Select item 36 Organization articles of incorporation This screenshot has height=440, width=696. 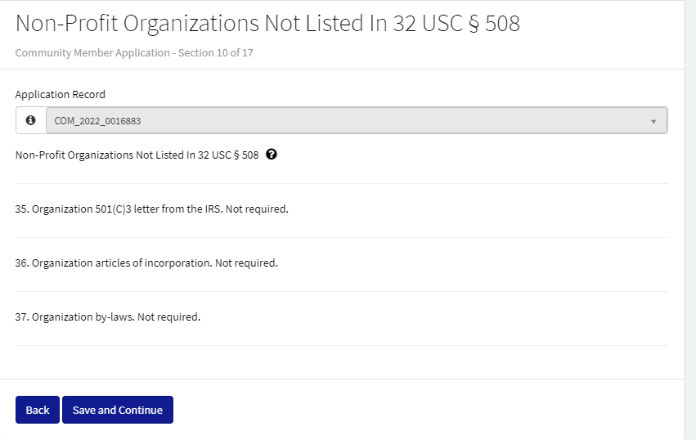(x=122, y=263)
